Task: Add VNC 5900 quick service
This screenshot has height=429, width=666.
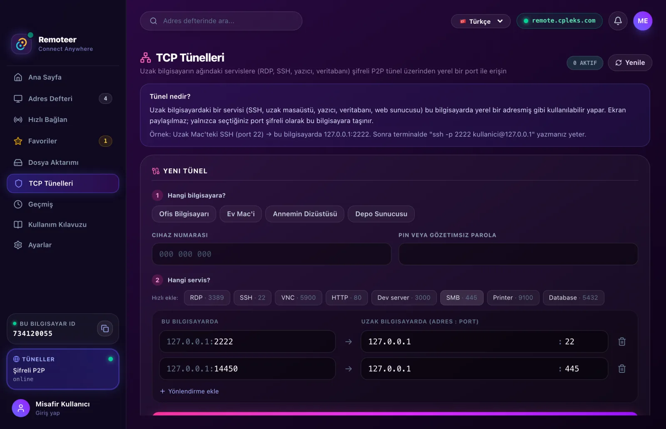Action: [x=298, y=298]
